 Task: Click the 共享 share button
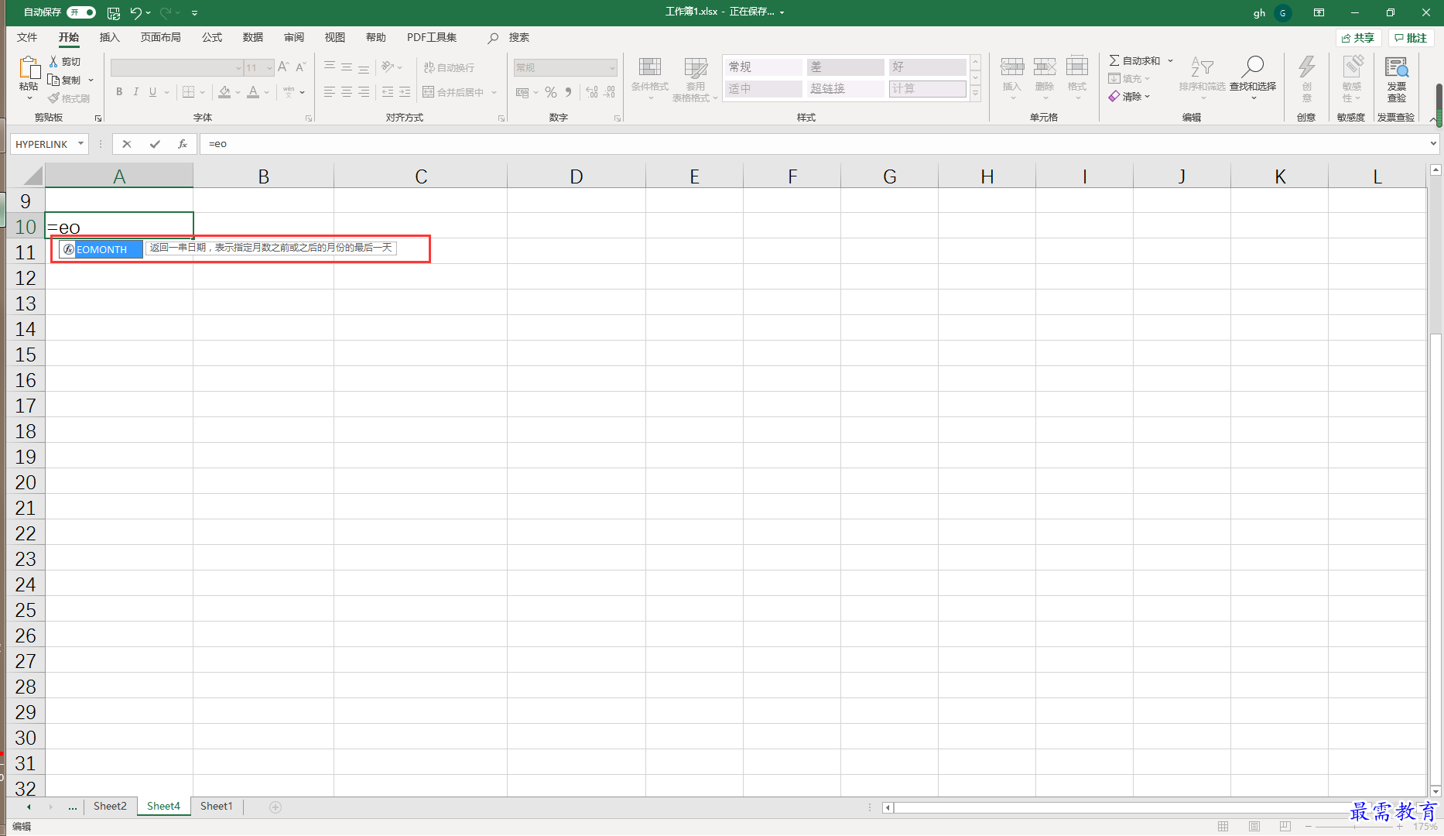coord(1359,38)
